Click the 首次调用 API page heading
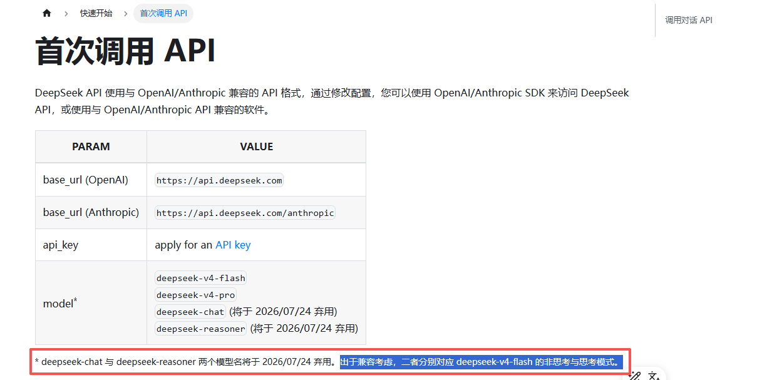Viewport: 767px width, 380px height. [x=125, y=51]
